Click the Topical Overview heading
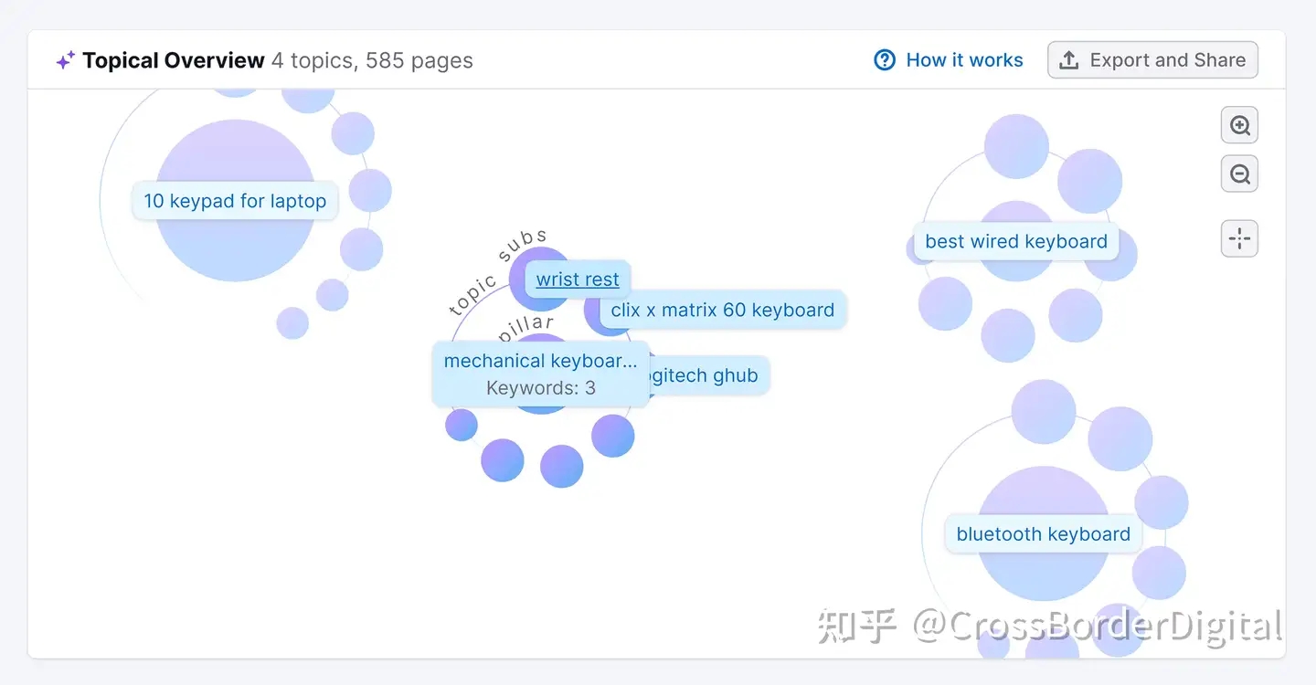Viewport: 1316px width, 685px height. [174, 60]
